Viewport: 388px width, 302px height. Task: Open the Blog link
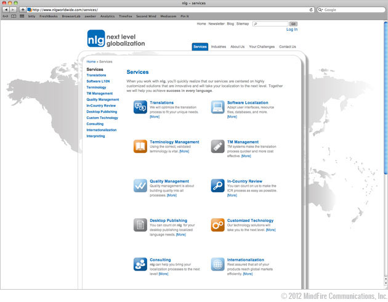pos(230,24)
